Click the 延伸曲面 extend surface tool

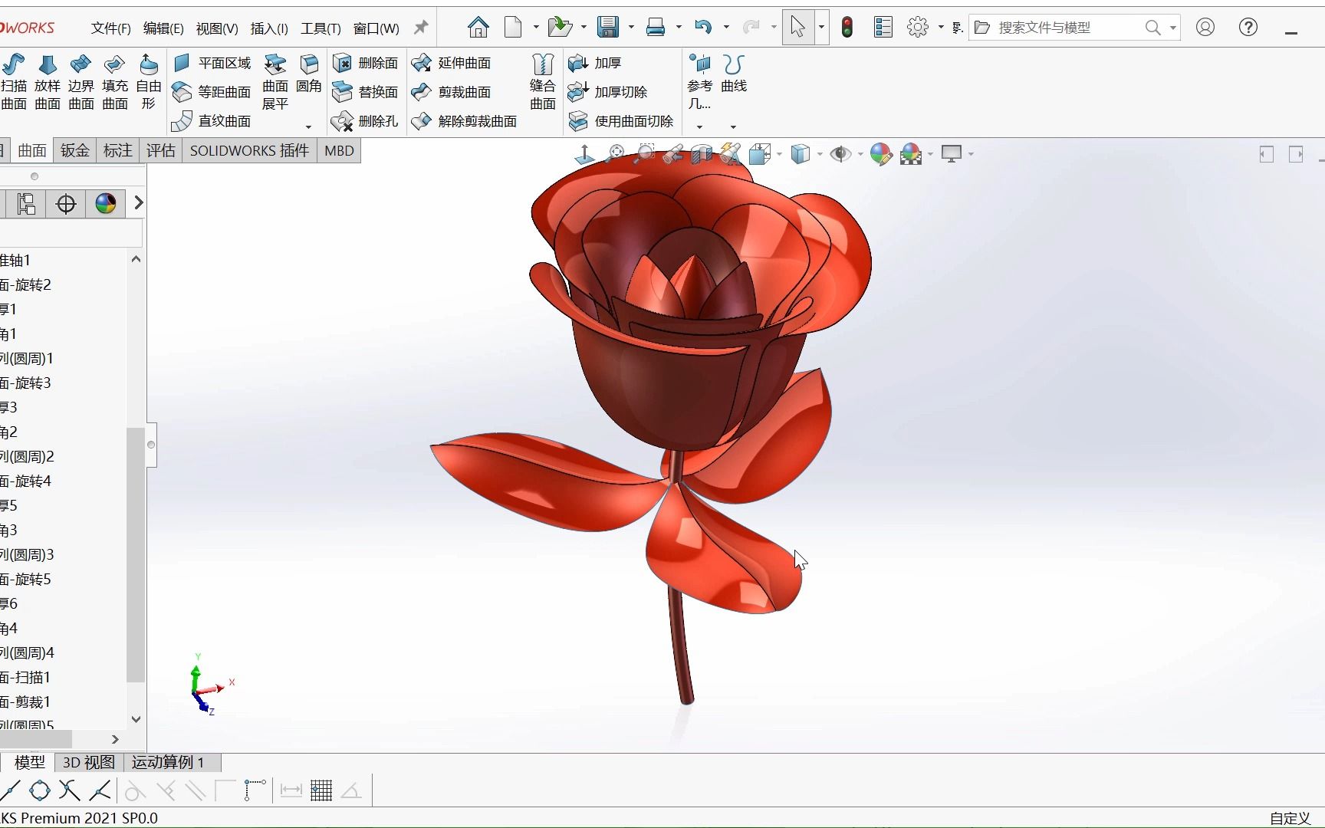tap(451, 63)
